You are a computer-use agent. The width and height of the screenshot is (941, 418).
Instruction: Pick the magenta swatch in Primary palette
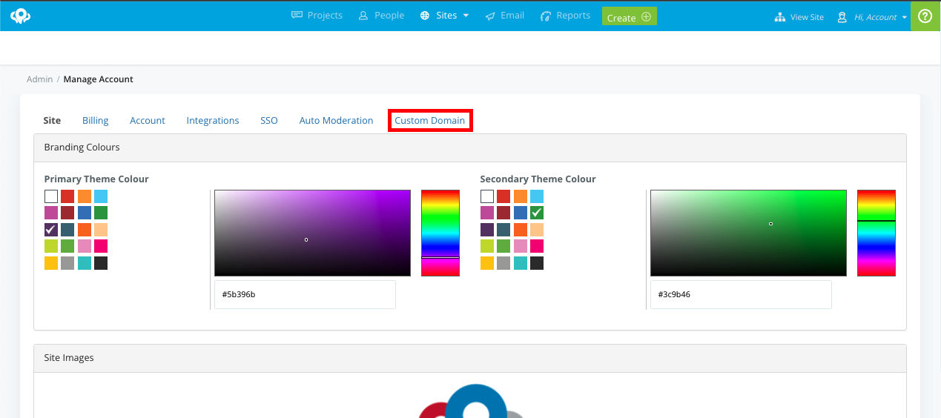point(51,213)
